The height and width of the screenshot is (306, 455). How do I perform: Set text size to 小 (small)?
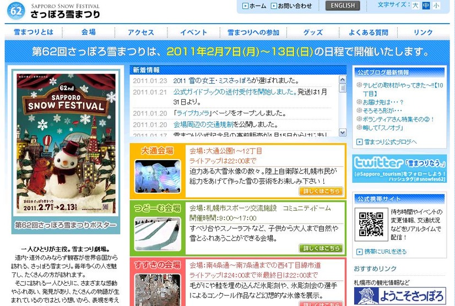coord(436,6)
